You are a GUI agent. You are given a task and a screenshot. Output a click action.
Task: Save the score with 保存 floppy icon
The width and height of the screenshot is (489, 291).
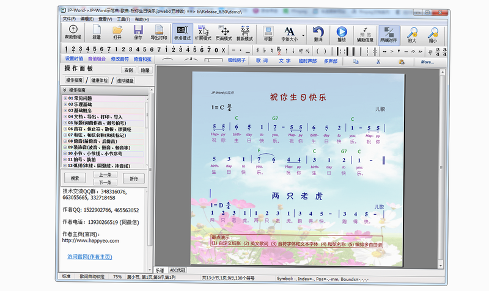point(138,32)
